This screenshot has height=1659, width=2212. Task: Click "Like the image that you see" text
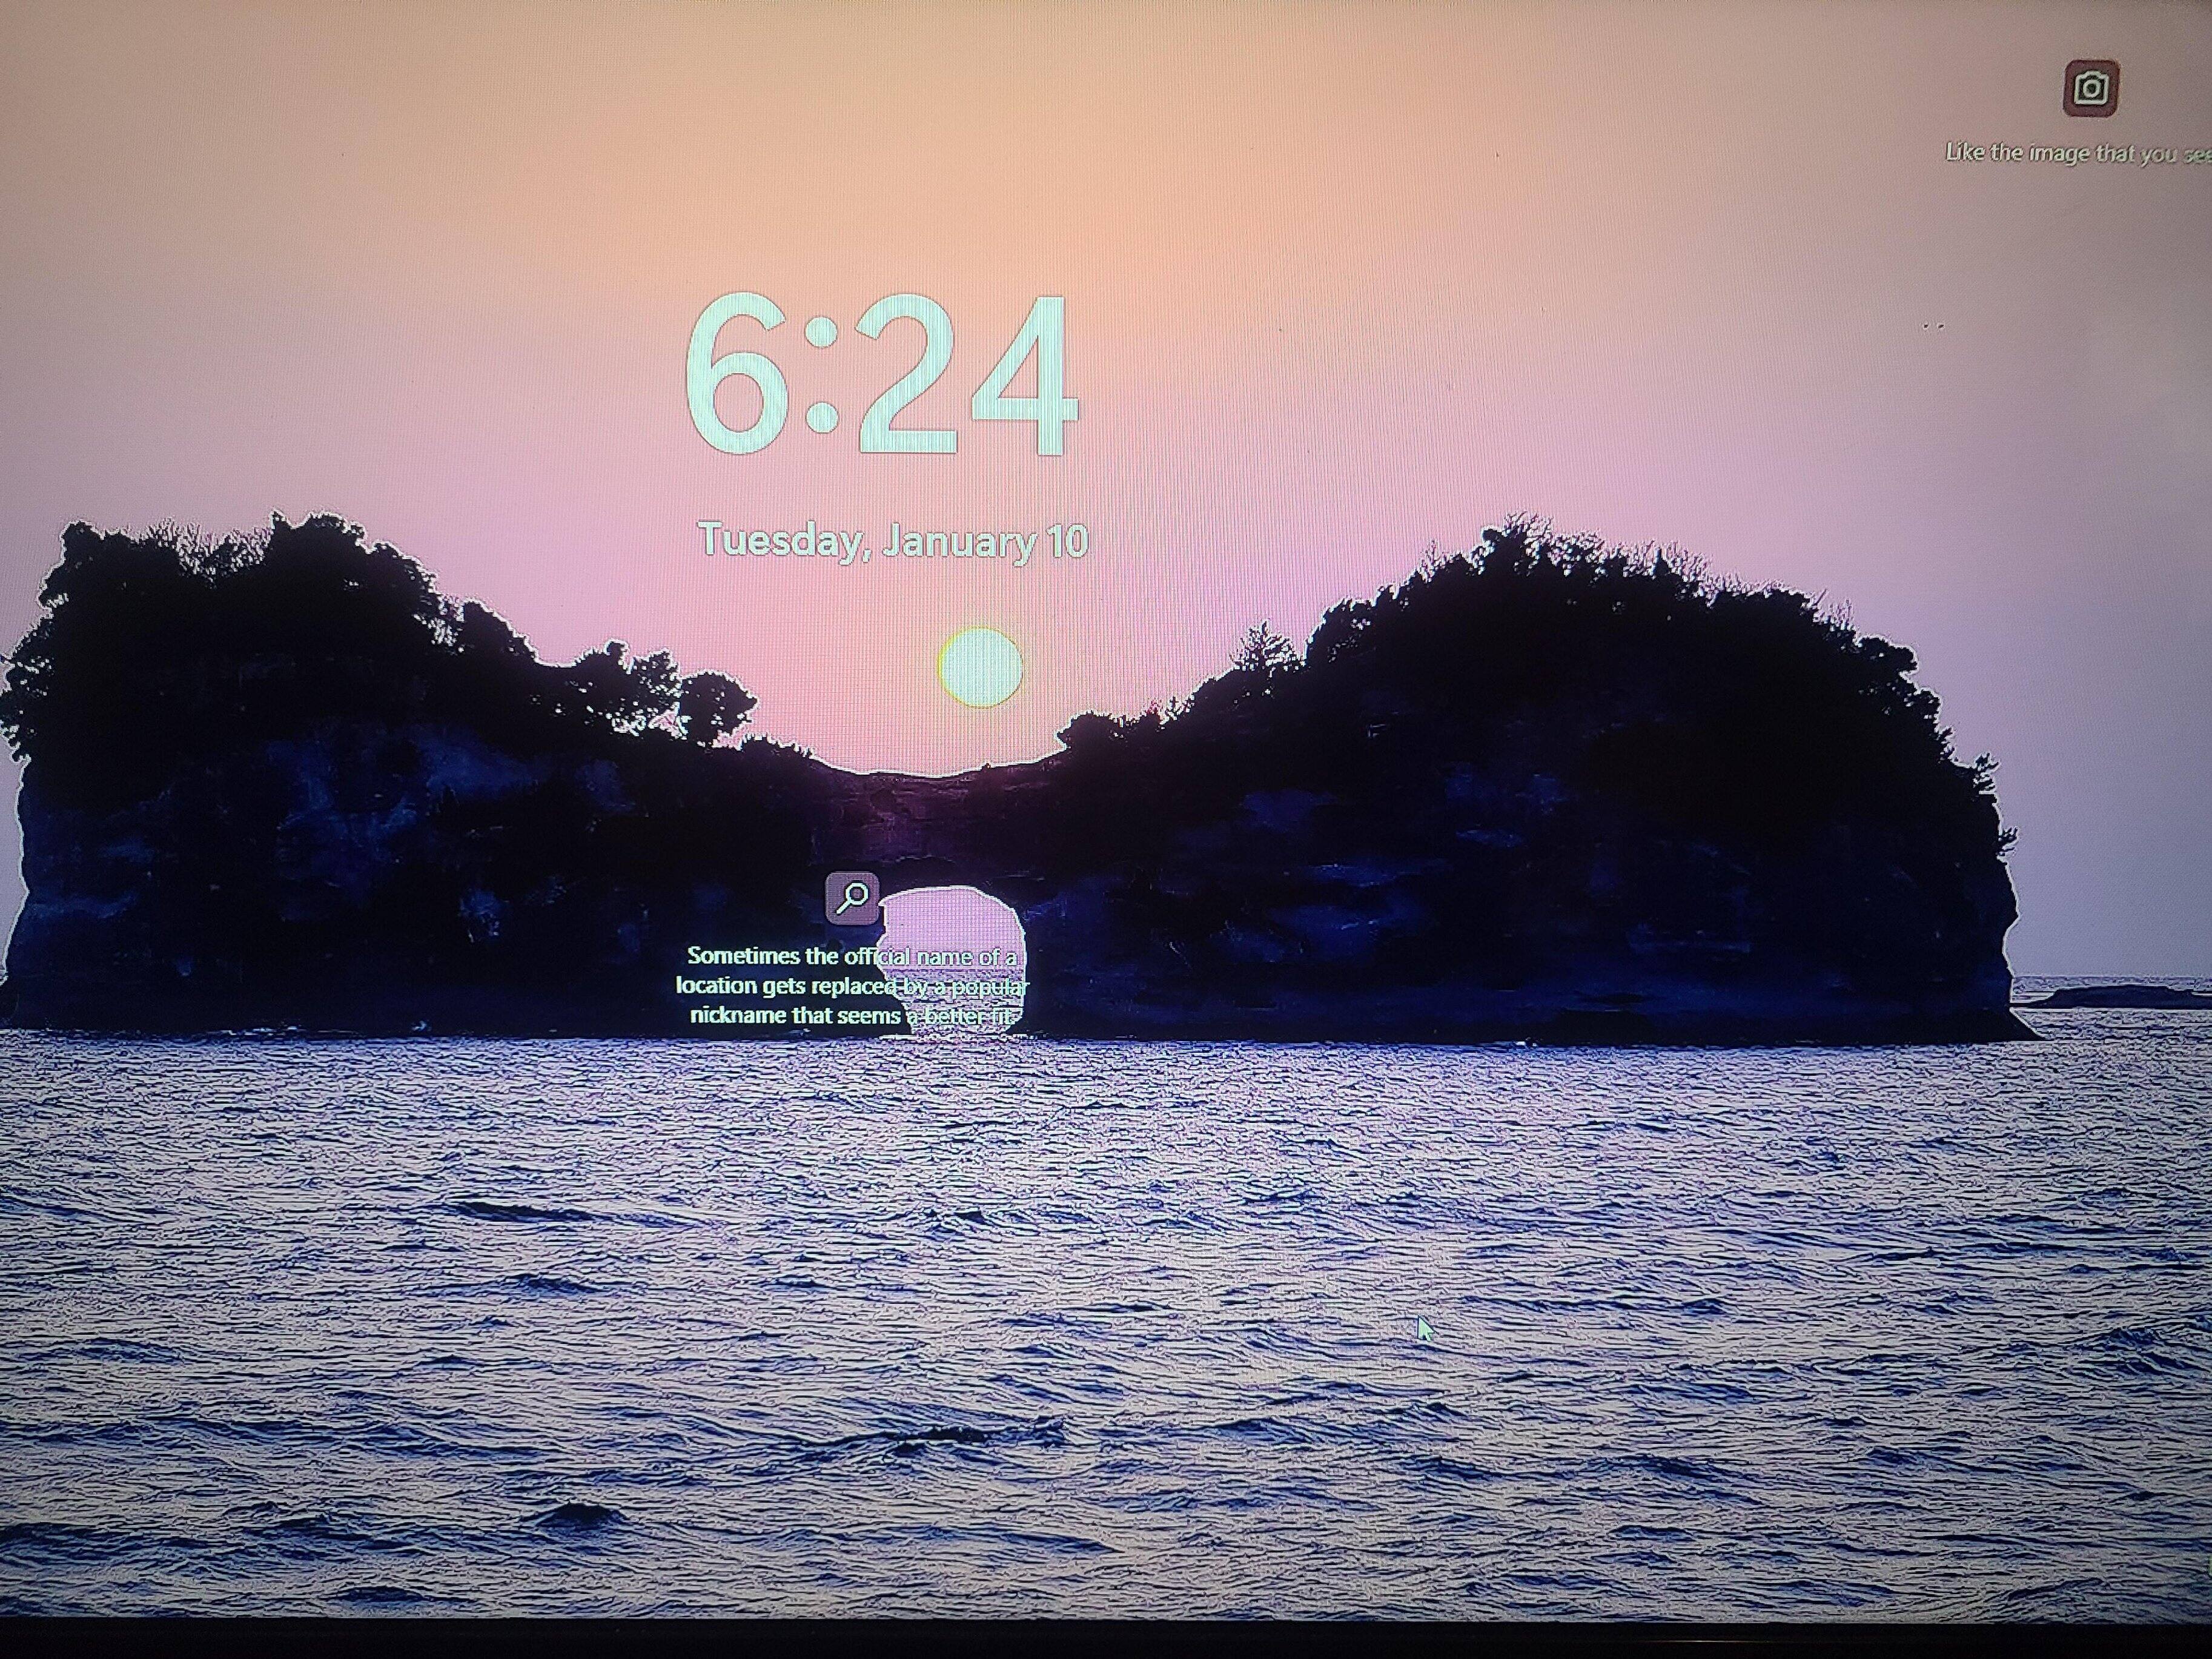[2075, 154]
